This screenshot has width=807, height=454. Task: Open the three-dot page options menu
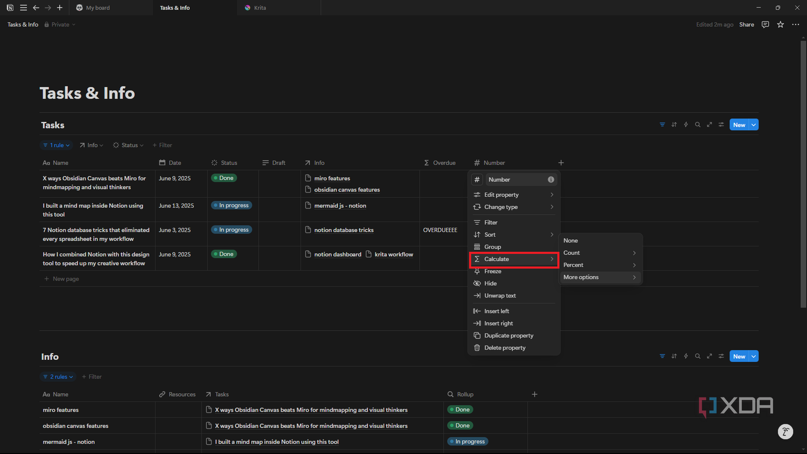tap(796, 25)
